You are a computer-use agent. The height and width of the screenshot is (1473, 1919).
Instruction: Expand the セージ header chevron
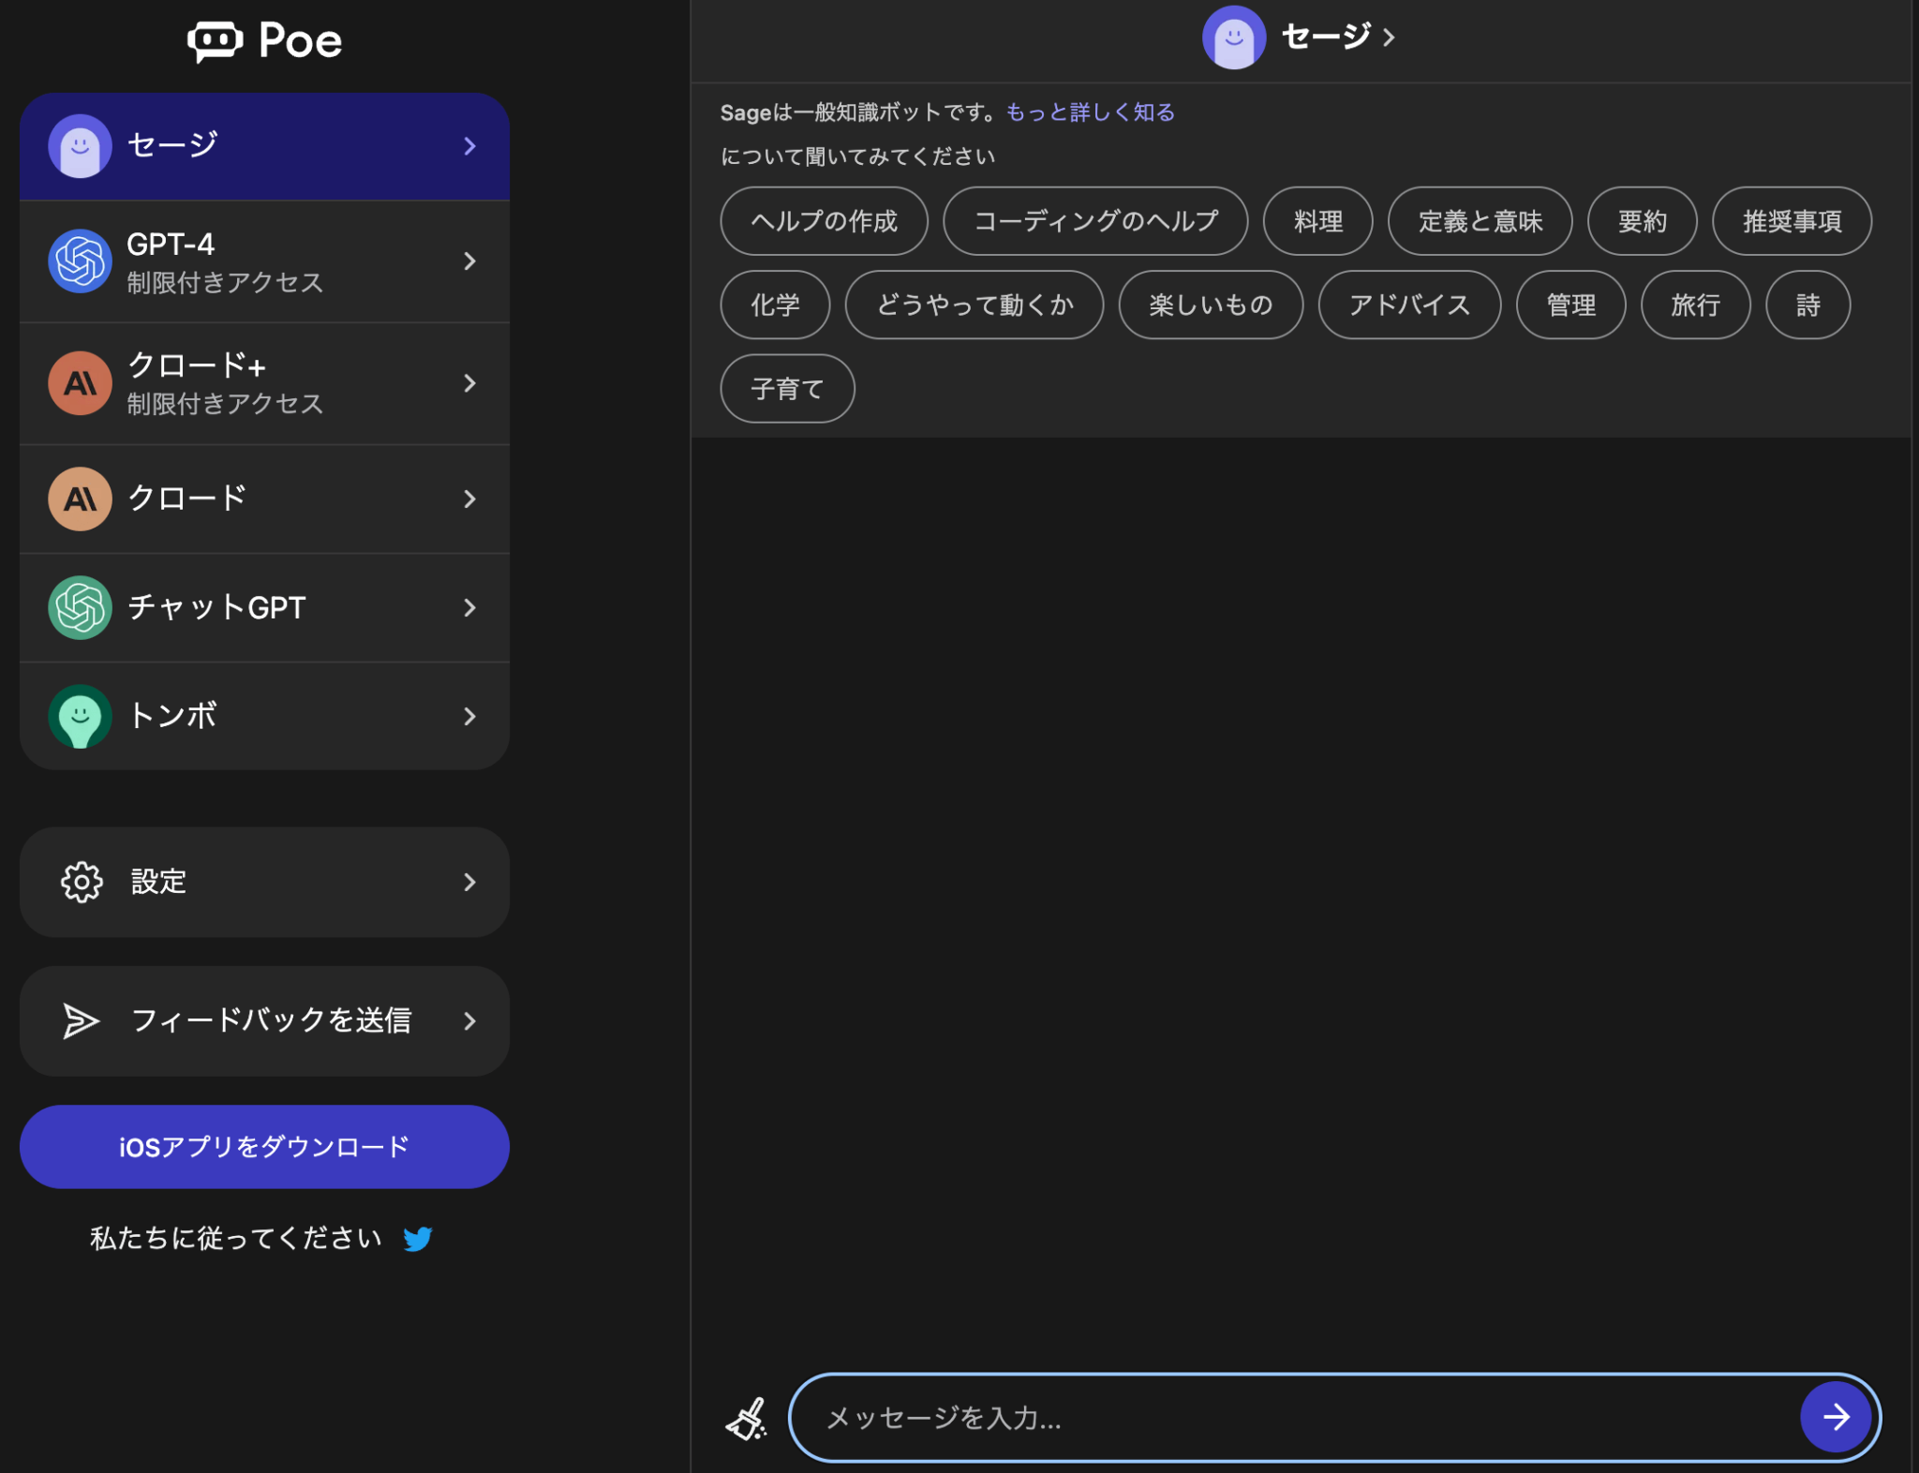tap(1390, 37)
